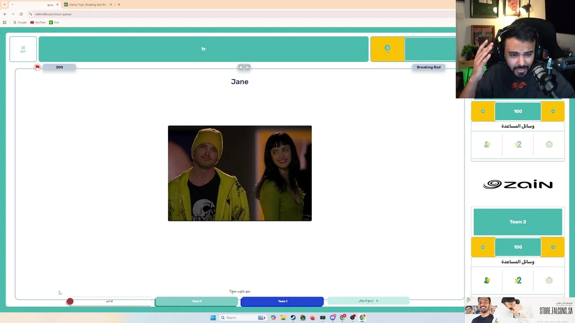Image resolution: width=575 pixels, height=323 pixels.
Task: Open File Explorer from the taskbar
Action: pyautogui.click(x=283, y=318)
